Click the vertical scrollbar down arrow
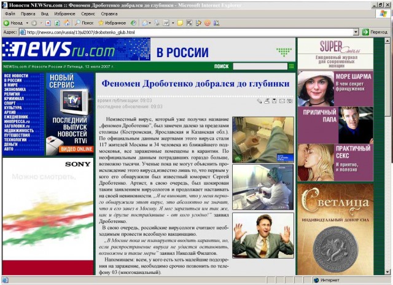Image resolution: width=393 pixels, height=285 pixels. pos(387,272)
